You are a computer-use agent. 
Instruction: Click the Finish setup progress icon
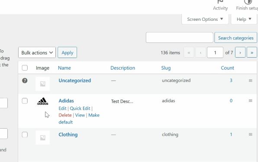248,2
